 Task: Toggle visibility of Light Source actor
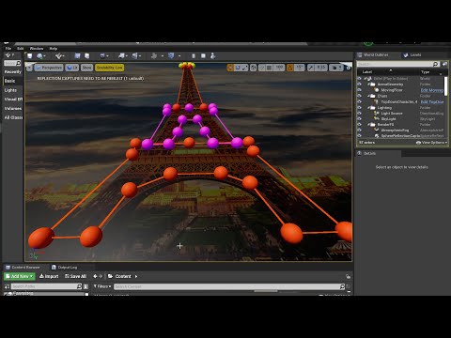point(359,113)
